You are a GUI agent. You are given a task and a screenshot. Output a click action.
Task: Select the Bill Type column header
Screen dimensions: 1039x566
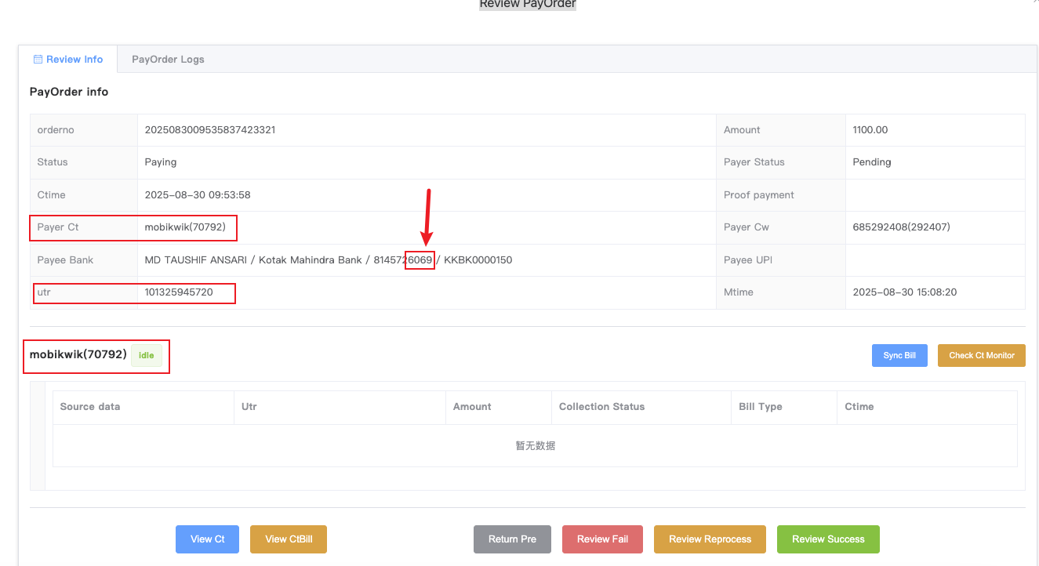point(760,407)
